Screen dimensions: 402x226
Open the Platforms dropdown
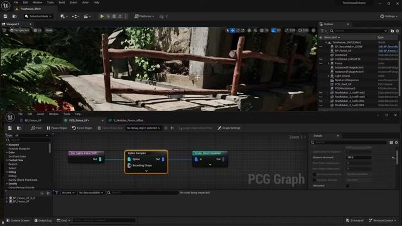click(x=144, y=16)
